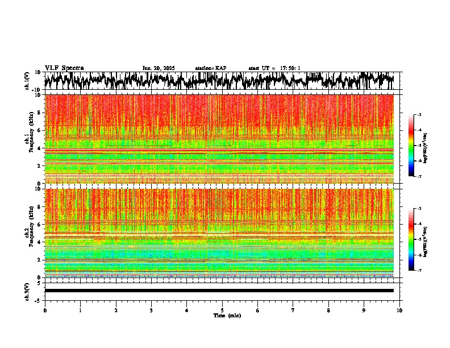The width and height of the screenshot is (450, 348).
Task: Click time axis tick label "4"
Action: pyautogui.click(x=187, y=310)
